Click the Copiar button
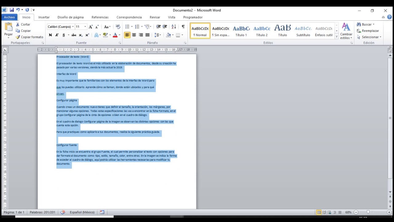Screen dimensions: 394x222 pyautogui.click(x=23, y=31)
